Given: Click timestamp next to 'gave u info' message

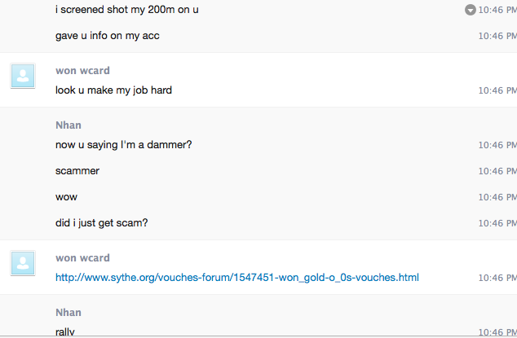Looking at the screenshot, I should (x=497, y=36).
